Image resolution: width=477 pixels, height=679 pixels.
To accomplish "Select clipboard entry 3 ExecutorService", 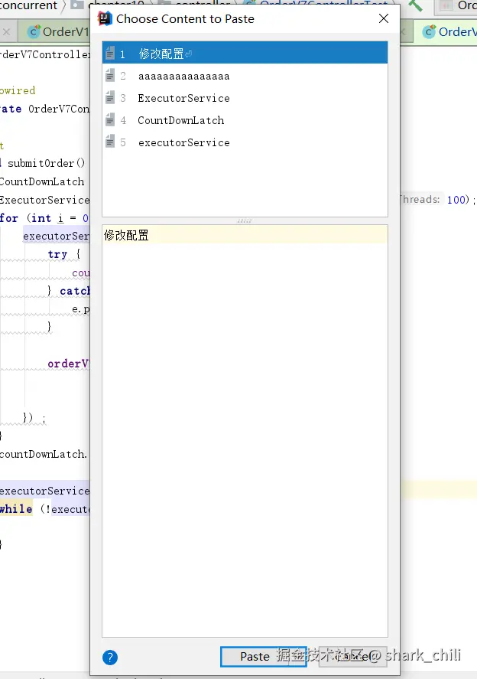I will point(245,98).
